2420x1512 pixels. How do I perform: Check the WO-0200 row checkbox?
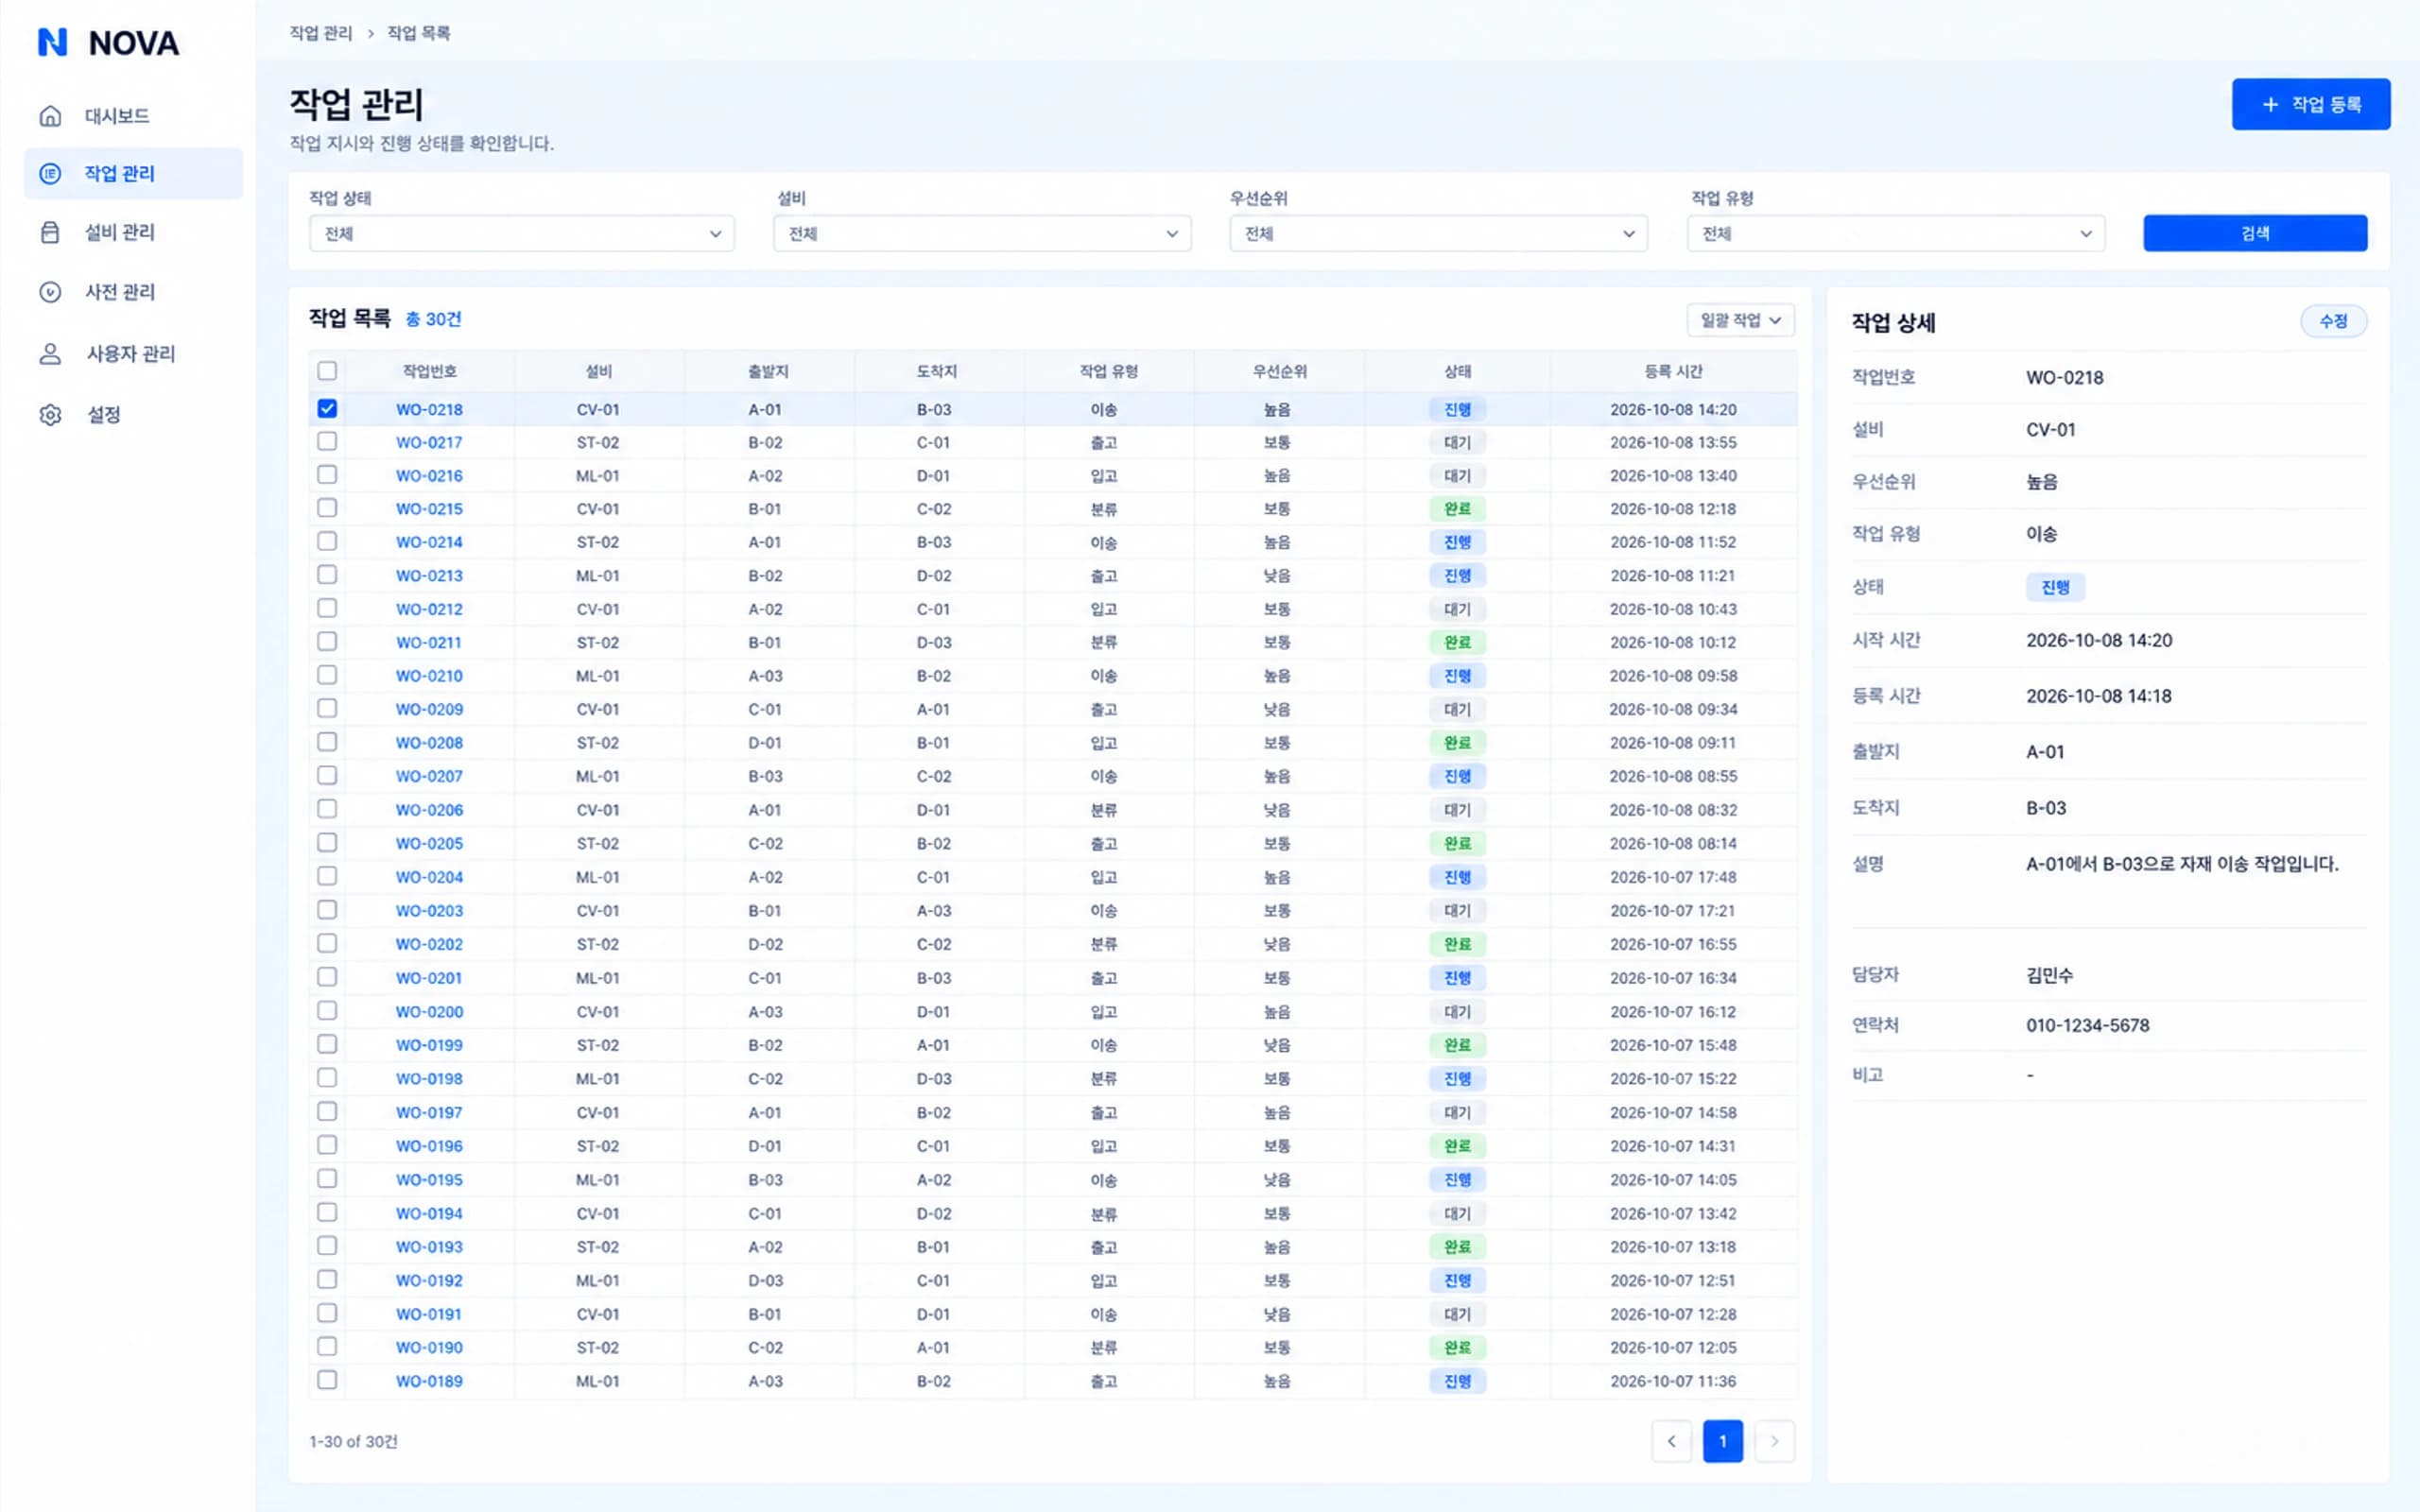point(327,1010)
